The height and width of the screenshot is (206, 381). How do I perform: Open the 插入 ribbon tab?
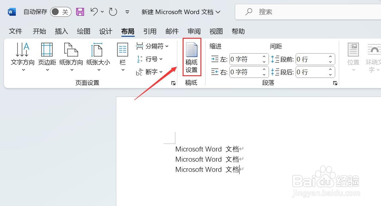[61, 31]
